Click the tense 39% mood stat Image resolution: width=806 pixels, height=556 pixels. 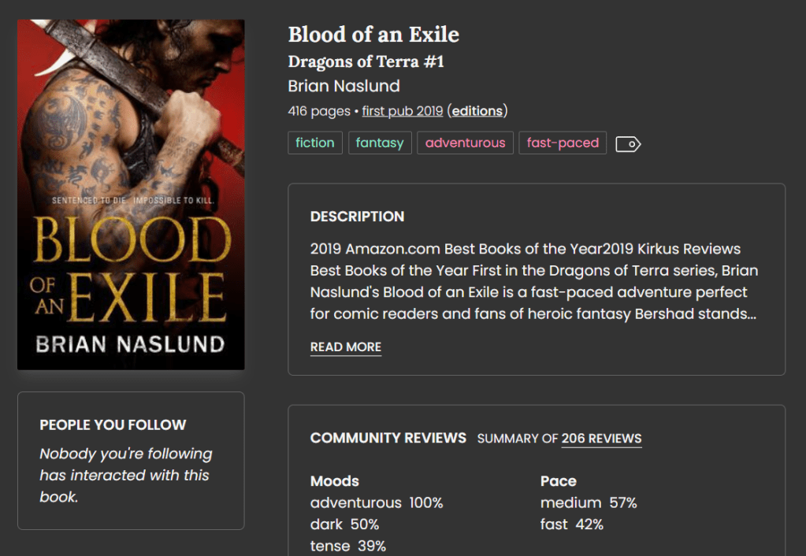click(x=347, y=546)
